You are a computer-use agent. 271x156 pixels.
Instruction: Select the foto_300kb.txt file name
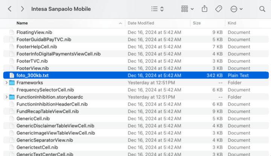32,76
